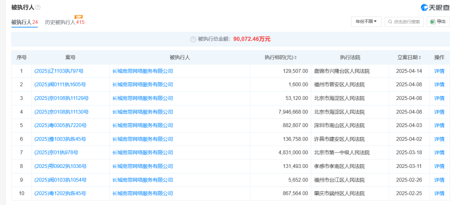Click the date 2025-03-18
The width and height of the screenshot is (452, 205).
[409, 153]
